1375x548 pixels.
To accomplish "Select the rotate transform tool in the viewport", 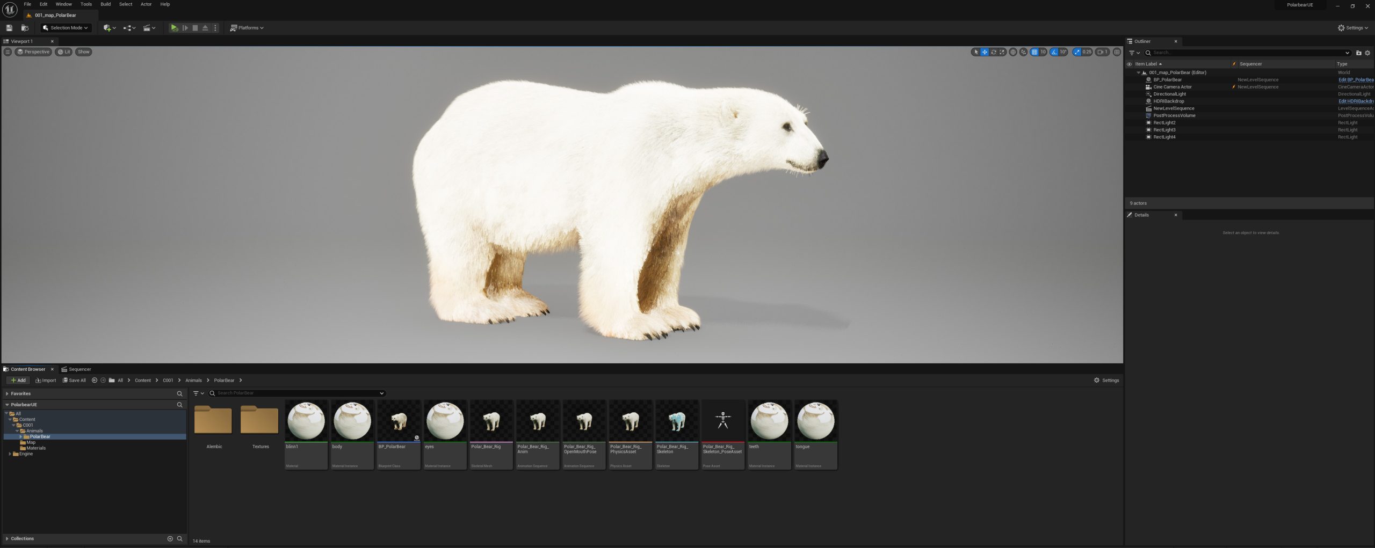I will point(993,52).
